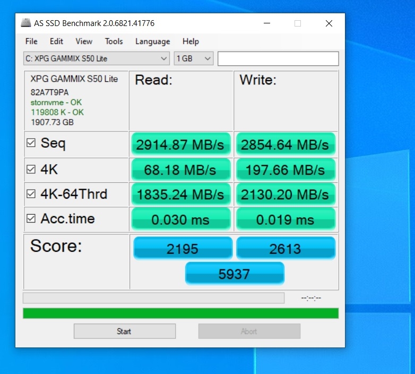This screenshot has width=415, height=374.
Task: Open the Edit menu
Action: click(56, 41)
